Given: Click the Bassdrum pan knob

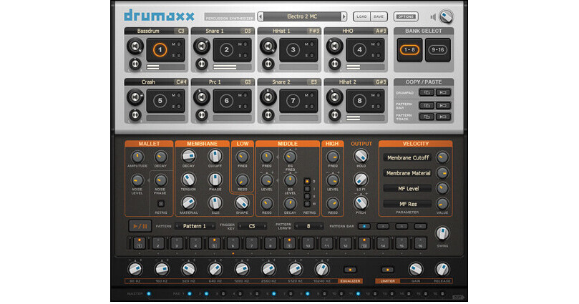Looking at the screenshot, I should (x=135, y=64).
